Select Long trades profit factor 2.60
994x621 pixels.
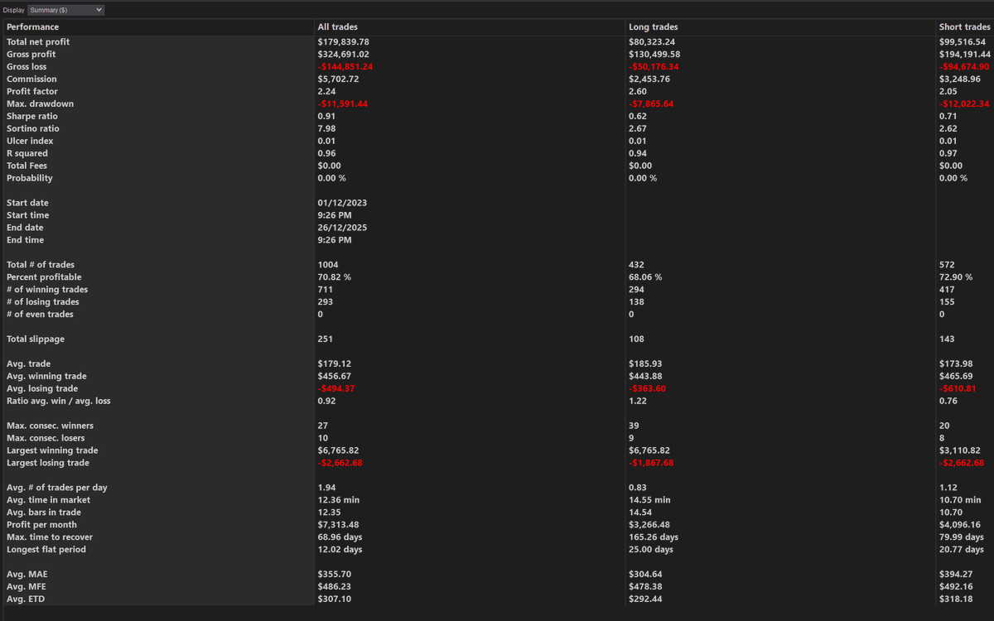tap(638, 91)
